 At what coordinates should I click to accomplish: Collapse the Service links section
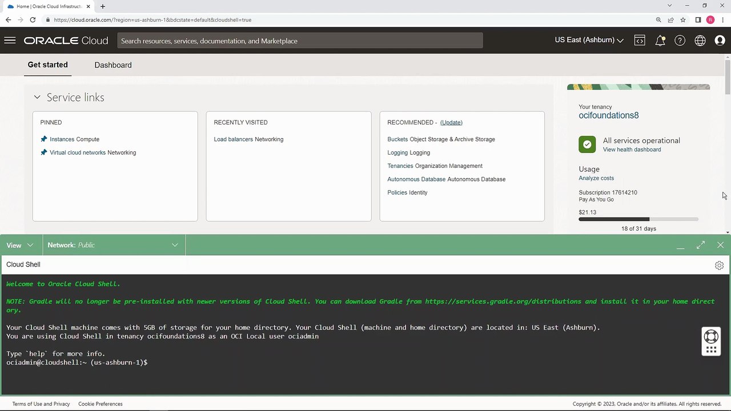pos(37,98)
